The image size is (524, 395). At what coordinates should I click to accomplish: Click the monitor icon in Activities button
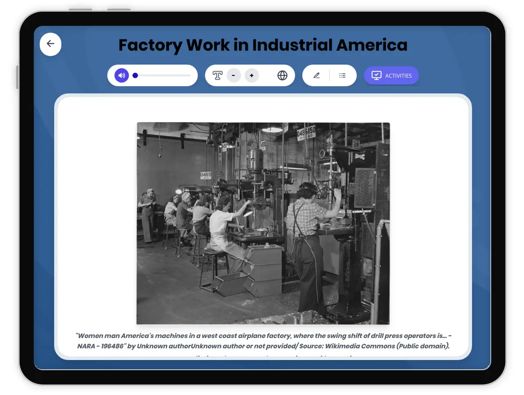[x=376, y=75]
